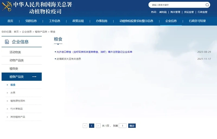Image resolution: width=217 pixels, height=139 pixels.
Task: Click the 减免税 hot keyword link
Action: (x=163, y=12)
